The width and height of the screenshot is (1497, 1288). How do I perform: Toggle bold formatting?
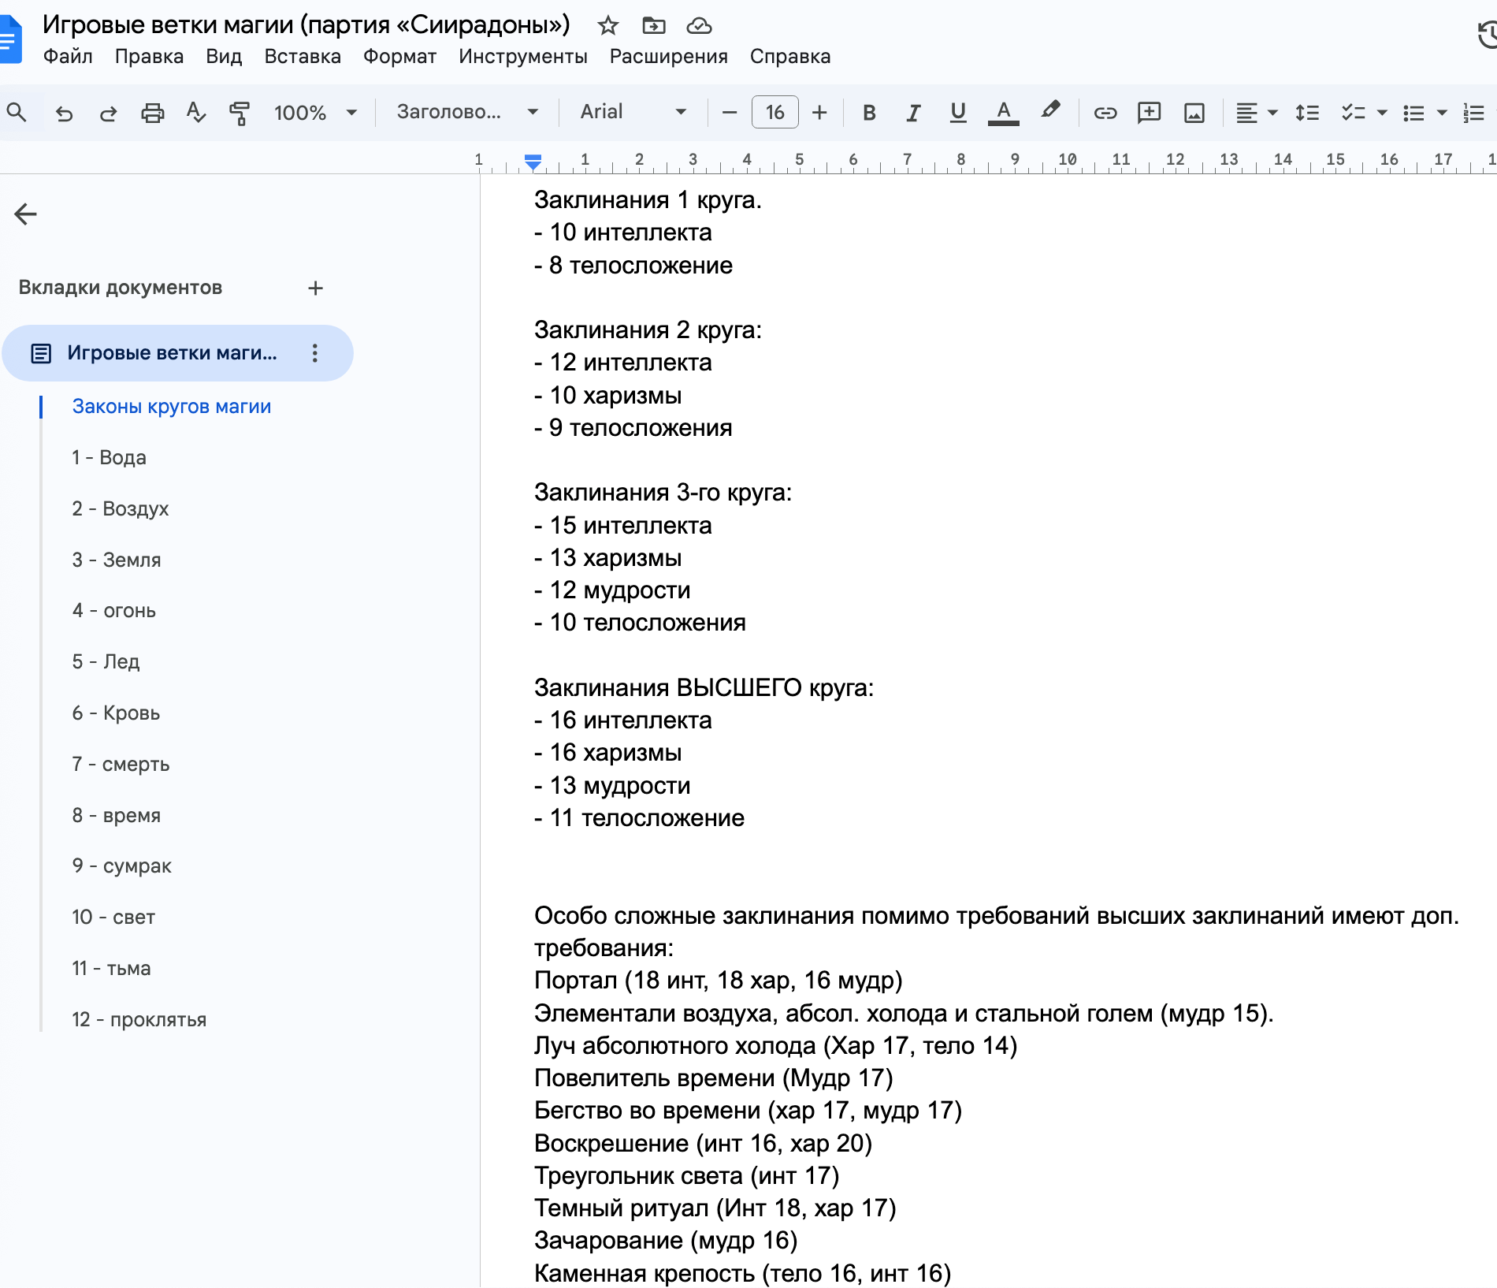pos(869,113)
